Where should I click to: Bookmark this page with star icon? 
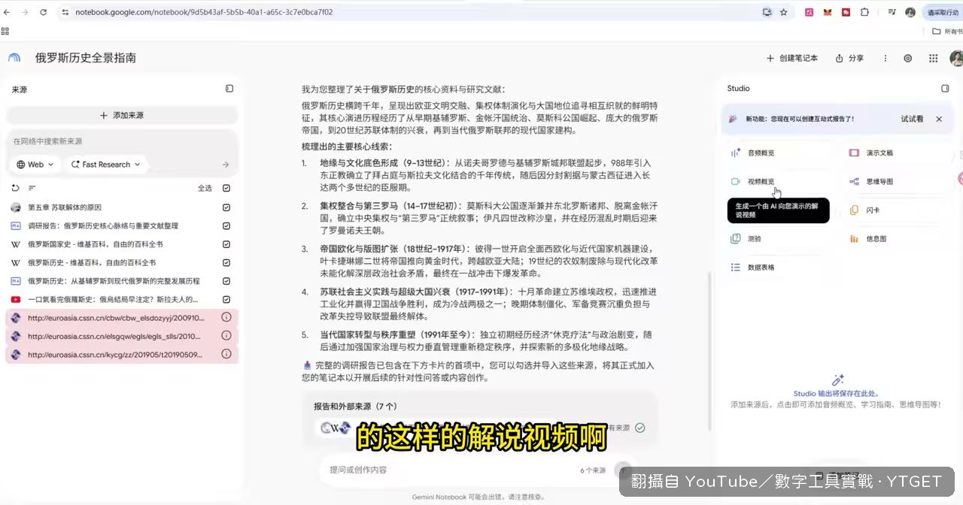pyautogui.click(x=783, y=12)
